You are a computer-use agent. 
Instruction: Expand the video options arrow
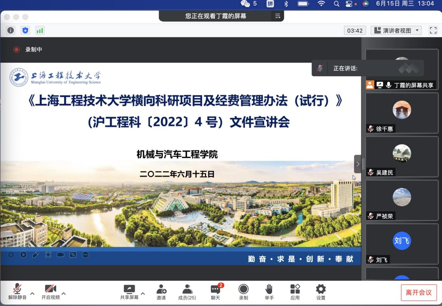click(x=63, y=293)
